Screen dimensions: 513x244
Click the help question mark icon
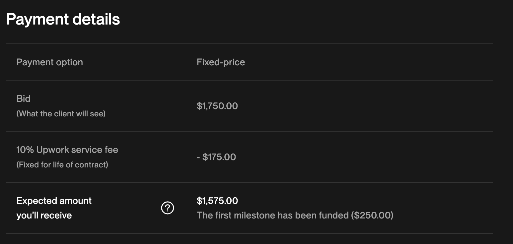(168, 208)
